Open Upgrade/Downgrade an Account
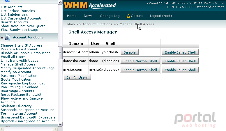226x131 pixels. pos(28,121)
